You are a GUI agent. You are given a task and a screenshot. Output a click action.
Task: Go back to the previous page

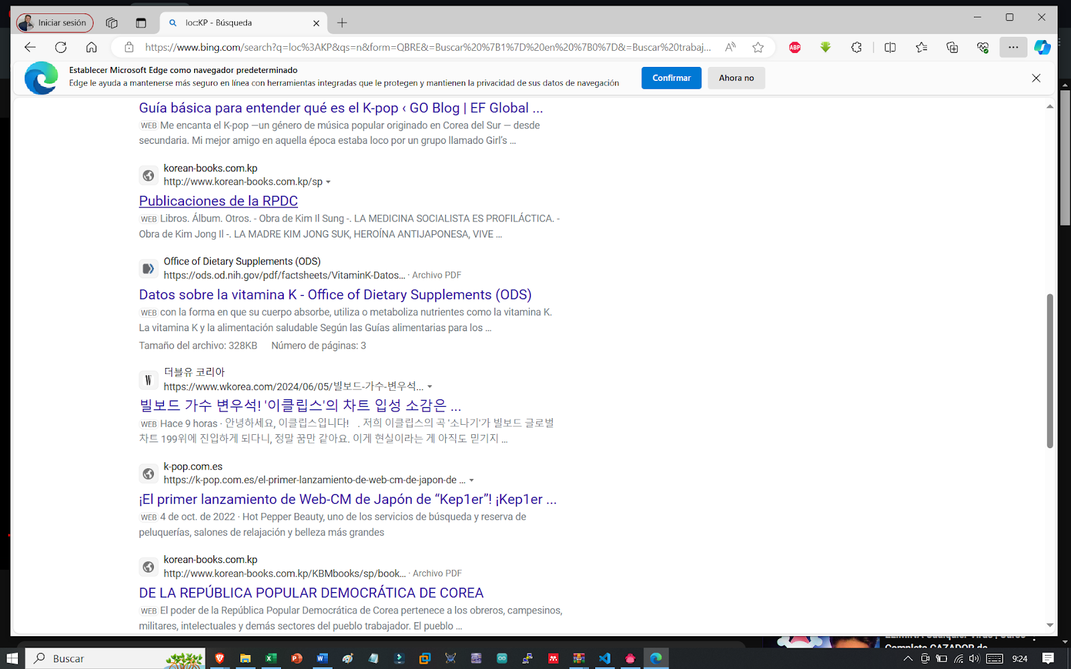pyautogui.click(x=30, y=47)
